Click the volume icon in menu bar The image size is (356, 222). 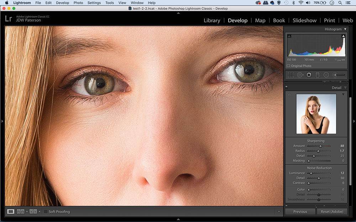[x=308, y=3]
